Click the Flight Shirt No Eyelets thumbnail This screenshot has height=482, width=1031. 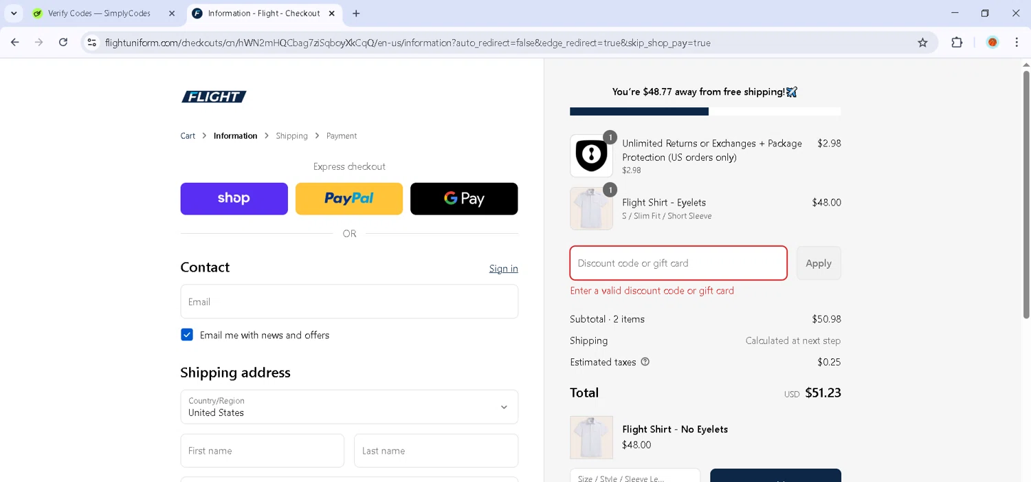coord(591,437)
